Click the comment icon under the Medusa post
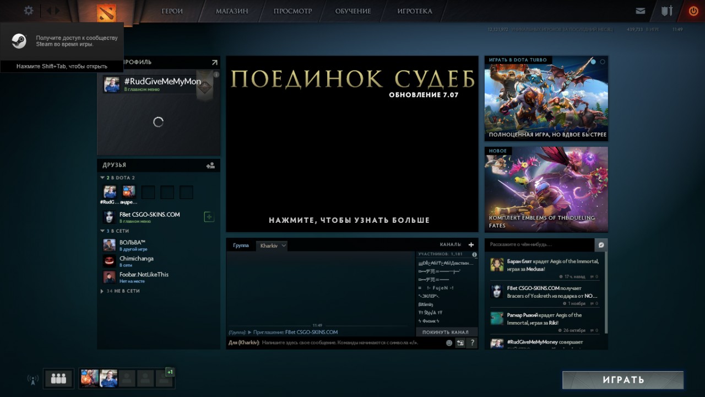Viewport: 705px width, 397px height. click(592, 277)
